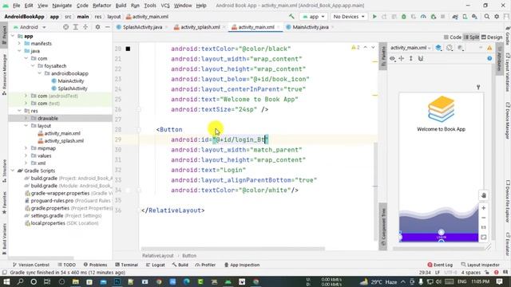This screenshot has height=287, width=511.
Task: Toggle pan hand tool in preview
Action: [484, 195]
